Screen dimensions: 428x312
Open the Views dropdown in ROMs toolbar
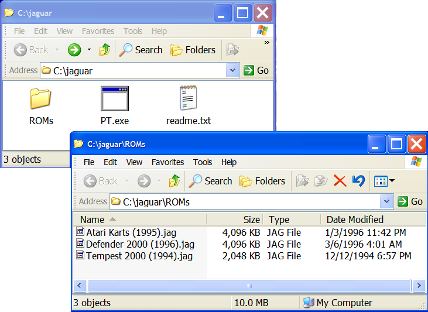384,181
